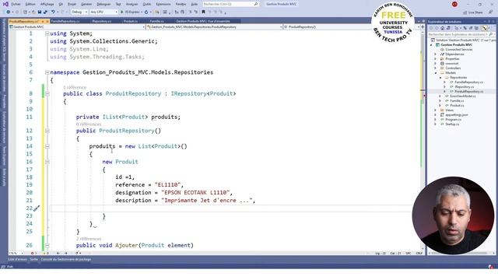
Task: Select Famille.cs in Solution Explorer
Action: [x=457, y=100]
